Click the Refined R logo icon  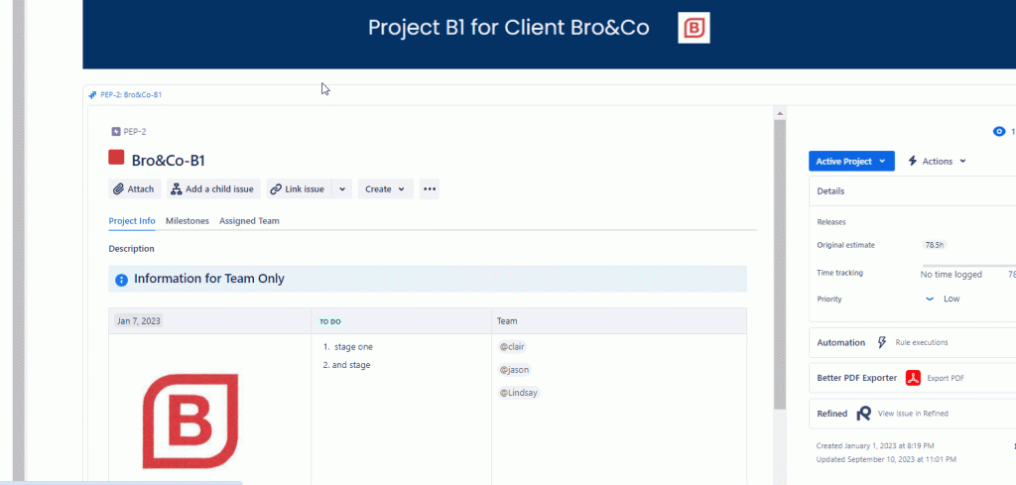click(x=864, y=414)
